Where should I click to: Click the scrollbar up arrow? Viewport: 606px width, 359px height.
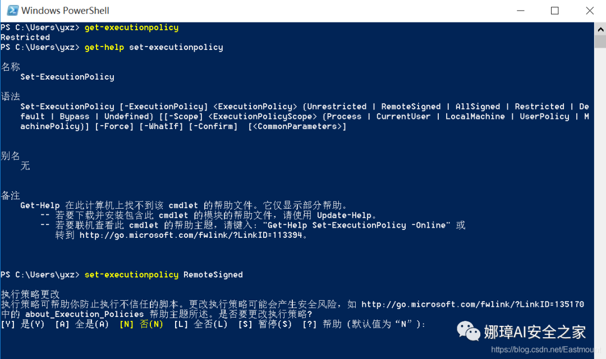pyautogui.click(x=600, y=29)
